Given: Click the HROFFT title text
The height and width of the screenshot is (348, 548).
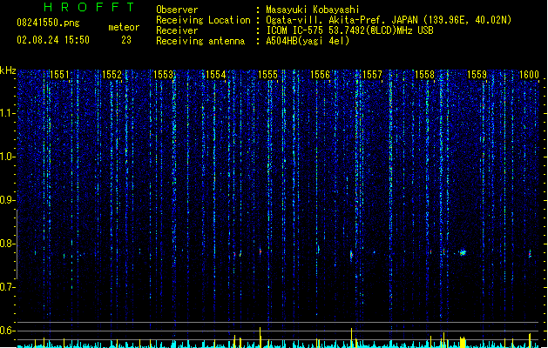Looking at the screenshot, I should 89,7.
